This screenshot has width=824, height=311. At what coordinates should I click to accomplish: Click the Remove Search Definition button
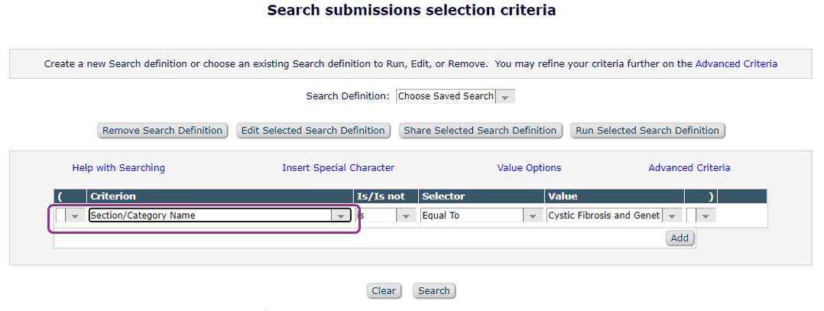point(163,131)
